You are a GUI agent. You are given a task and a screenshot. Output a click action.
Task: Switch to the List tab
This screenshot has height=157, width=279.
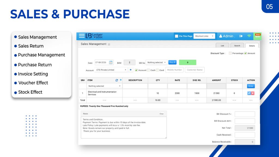click(x=222, y=46)
